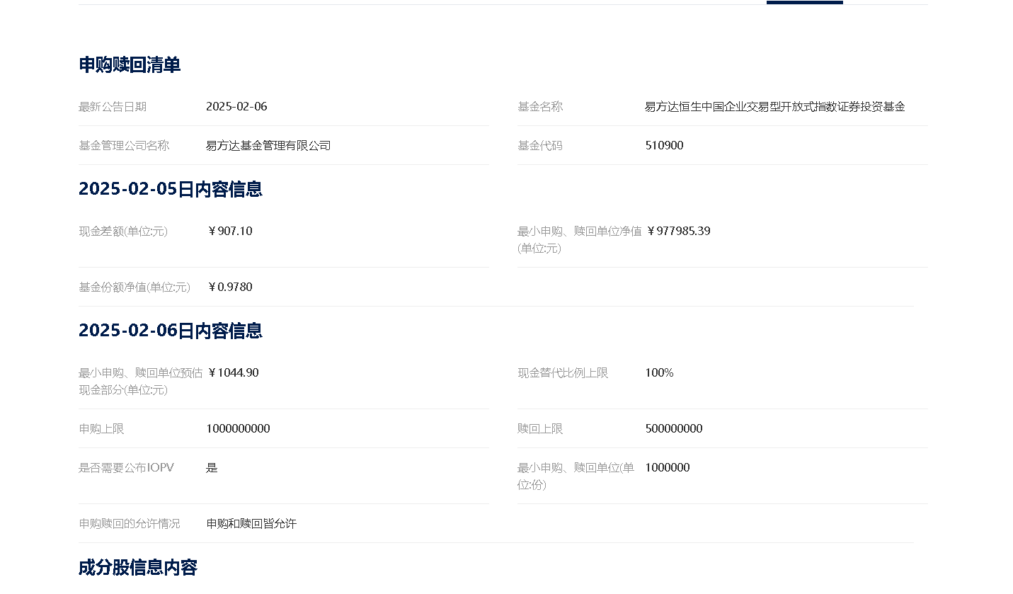This screenshot has height=594, width=1013.
Task: Click the value 申购和赎回皆允许
Action: (x=251, y=524)
